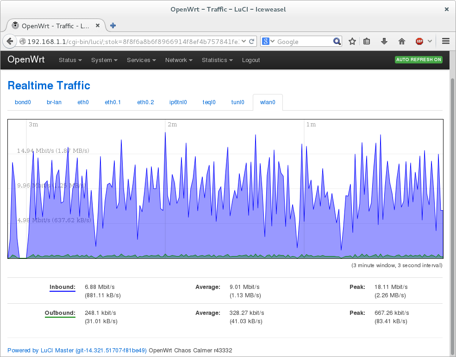The width and height of the screenshot is (456, 357).
Task: Click the Inbound legend label
Action: (x=62, y=287)
